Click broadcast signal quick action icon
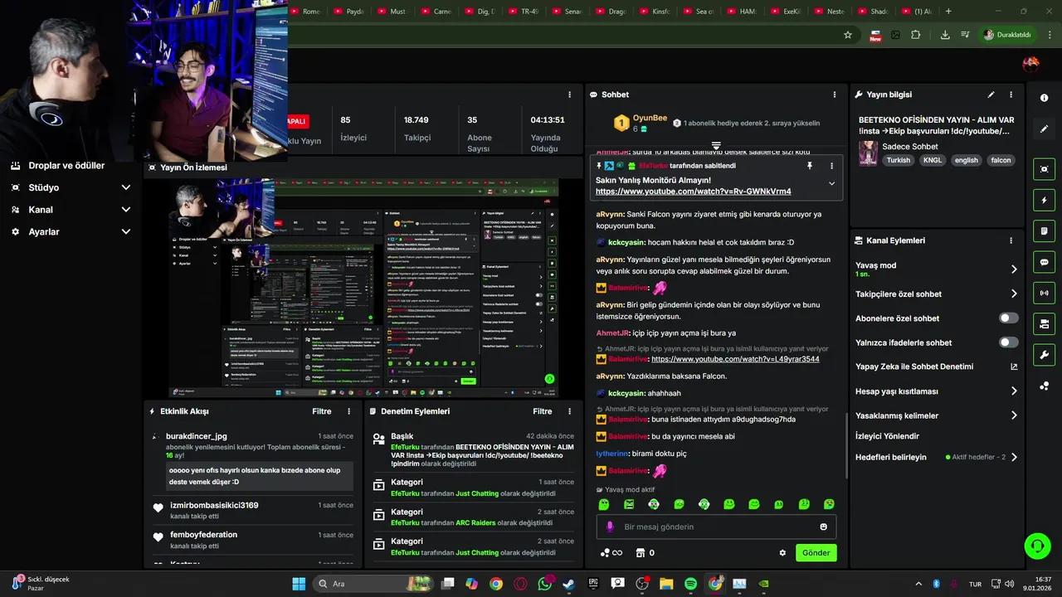1062x597 pixels. (1044, 293)
